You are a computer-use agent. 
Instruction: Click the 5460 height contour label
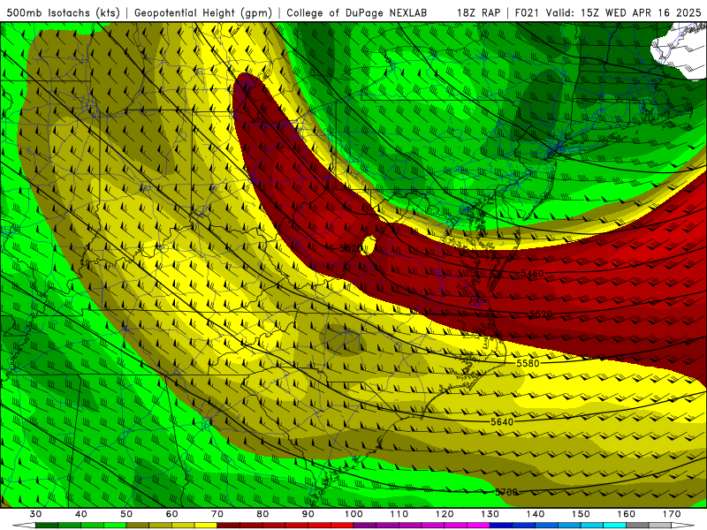[532, 274]
